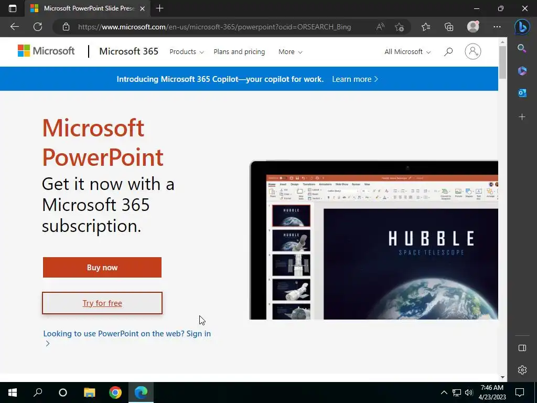Click scrollbar down arrow

pyautogui.click(x=502, y=377)
